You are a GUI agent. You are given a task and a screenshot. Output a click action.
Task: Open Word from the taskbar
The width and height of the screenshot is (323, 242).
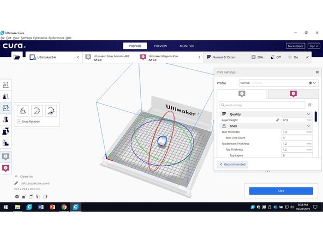click(41, 207)
